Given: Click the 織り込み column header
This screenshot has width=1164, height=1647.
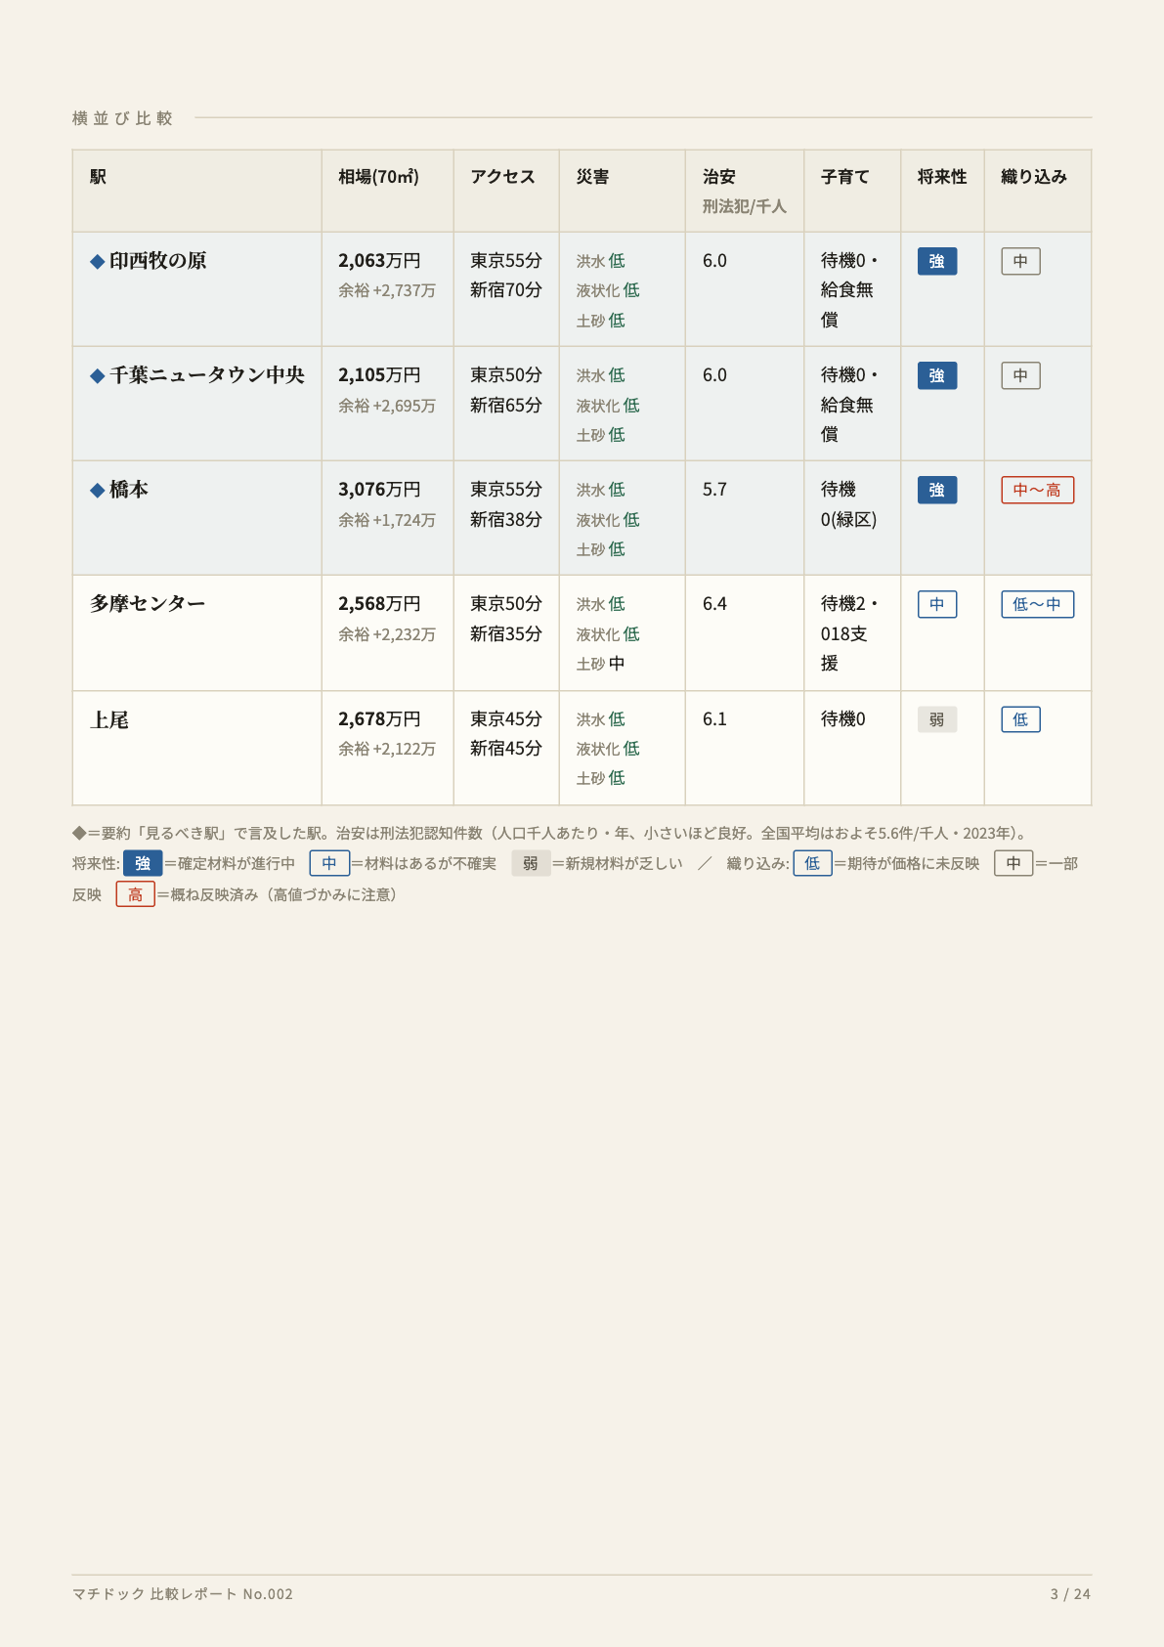Looking at the screenshot, I should [1033, 177].
